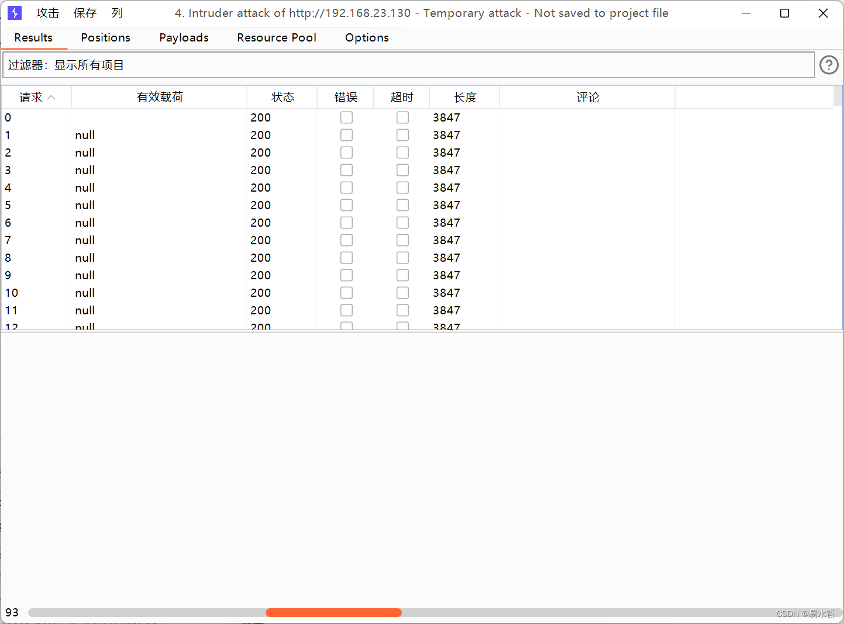Maximize the Intruder attack window

point(784,13)
